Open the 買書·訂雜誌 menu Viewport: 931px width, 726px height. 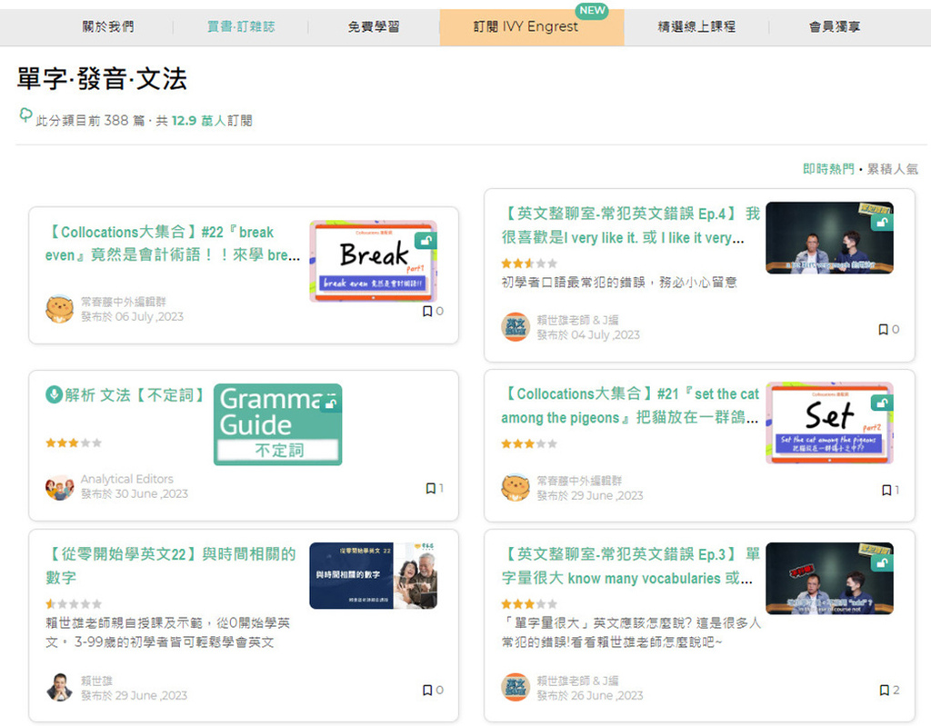pyautogui.click(x=240, y=26)
